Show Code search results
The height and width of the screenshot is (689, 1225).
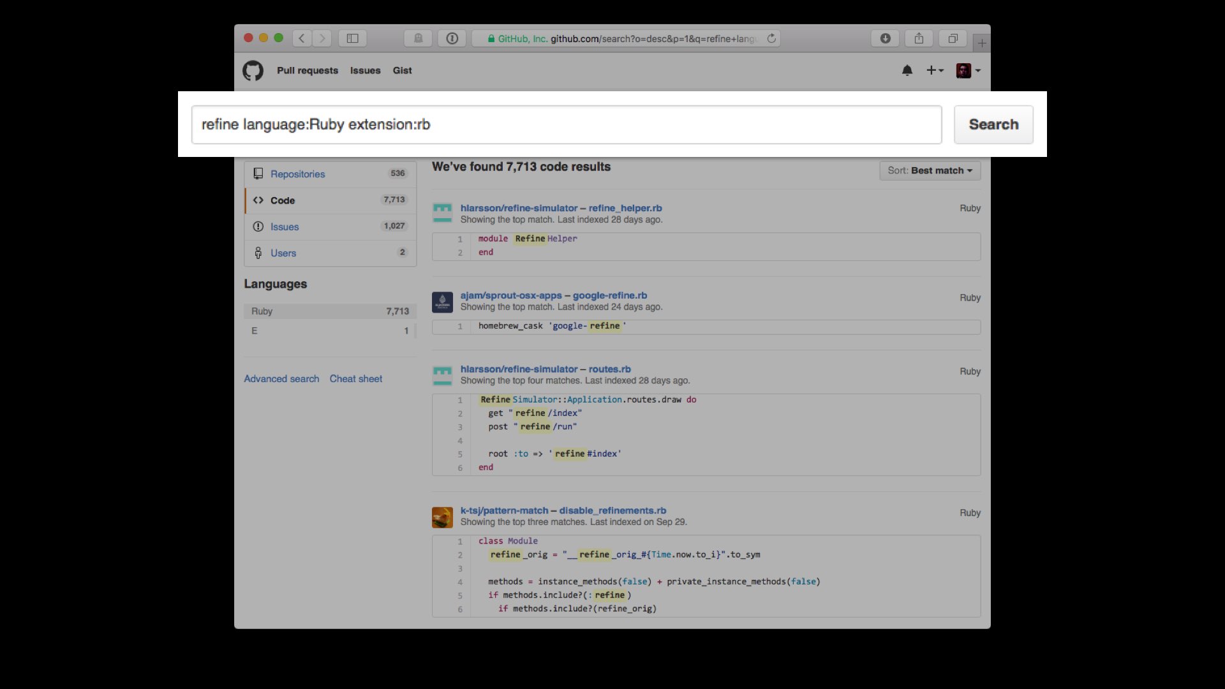(x=330, y=200)
